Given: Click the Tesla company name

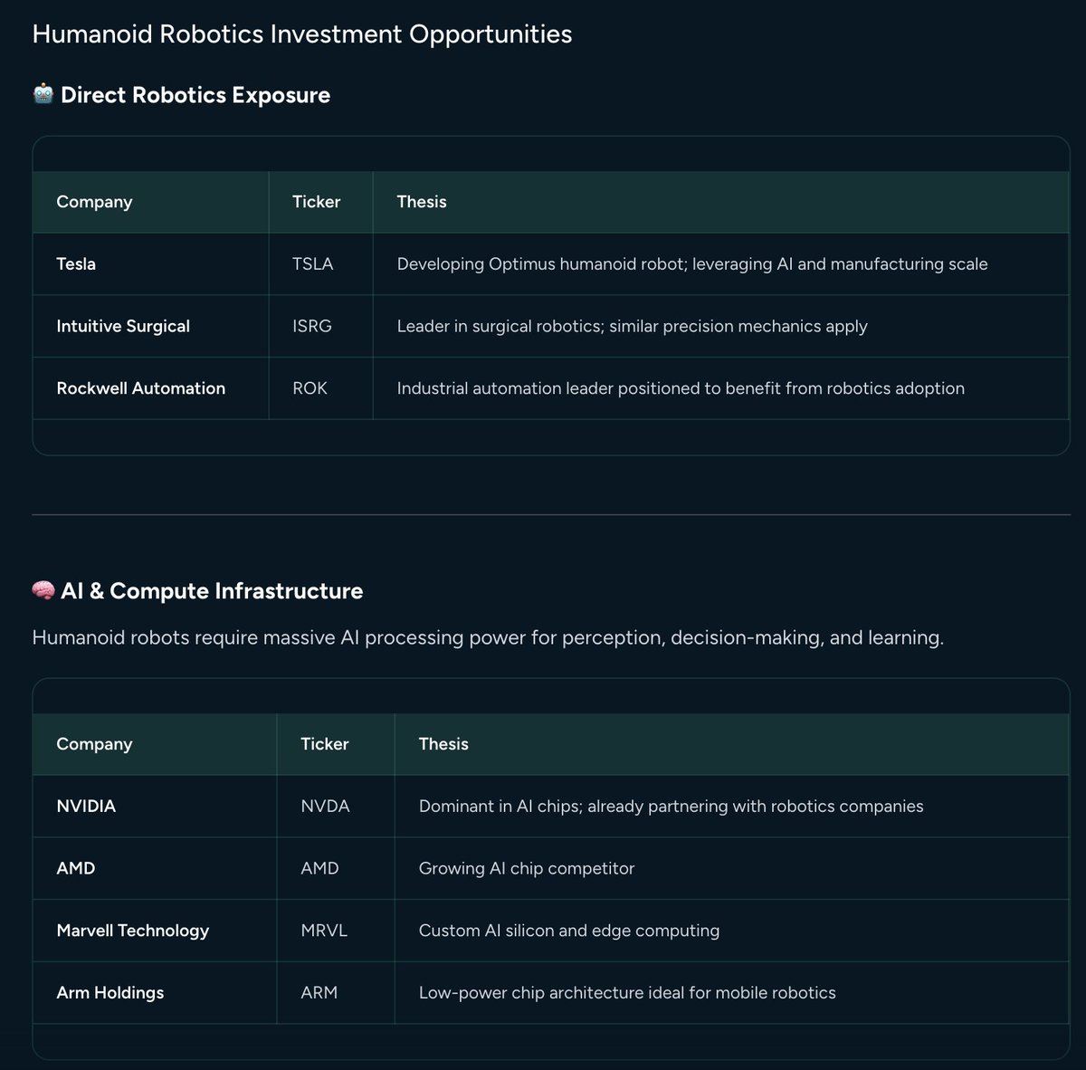Looking at the screenshot, I should point(76,264).
